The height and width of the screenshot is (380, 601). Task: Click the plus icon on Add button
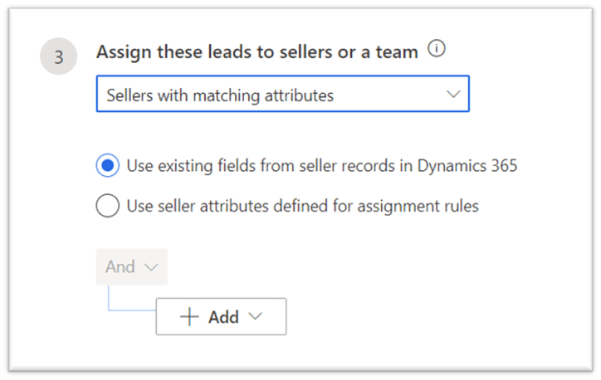pos(189,317)
